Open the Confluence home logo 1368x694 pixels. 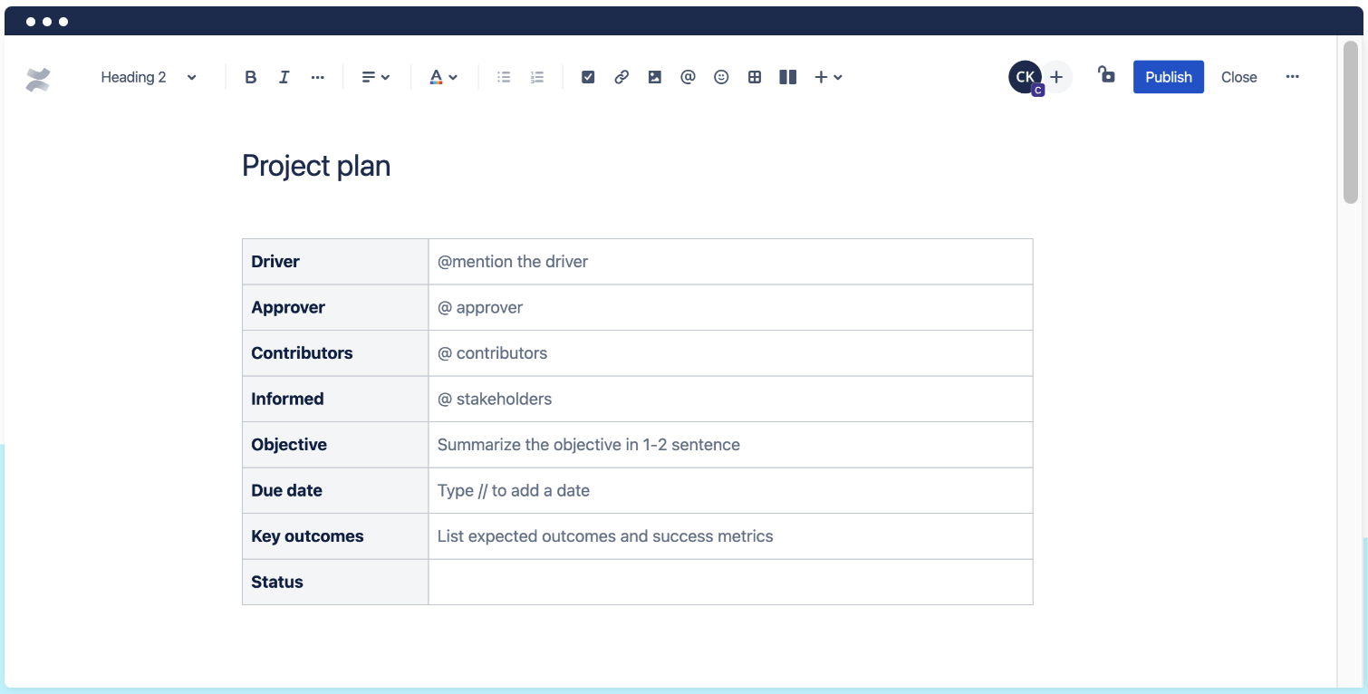click(x=38, y=80)
